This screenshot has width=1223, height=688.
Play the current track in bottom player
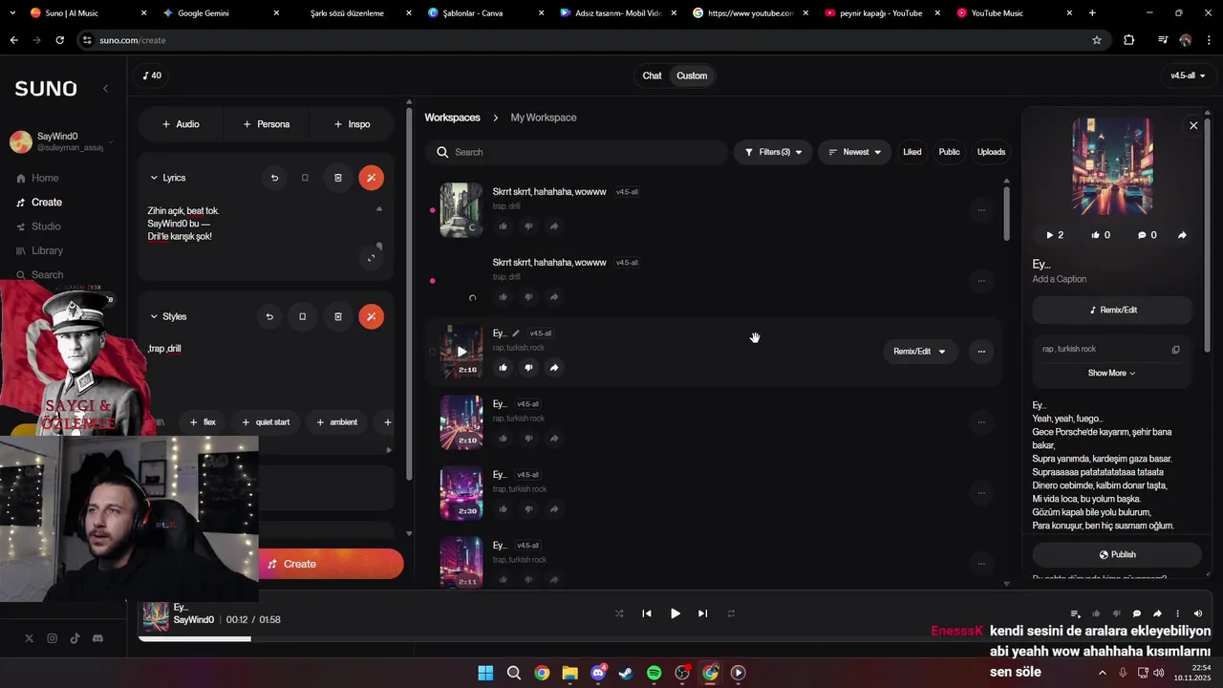[x=676, y=613]
